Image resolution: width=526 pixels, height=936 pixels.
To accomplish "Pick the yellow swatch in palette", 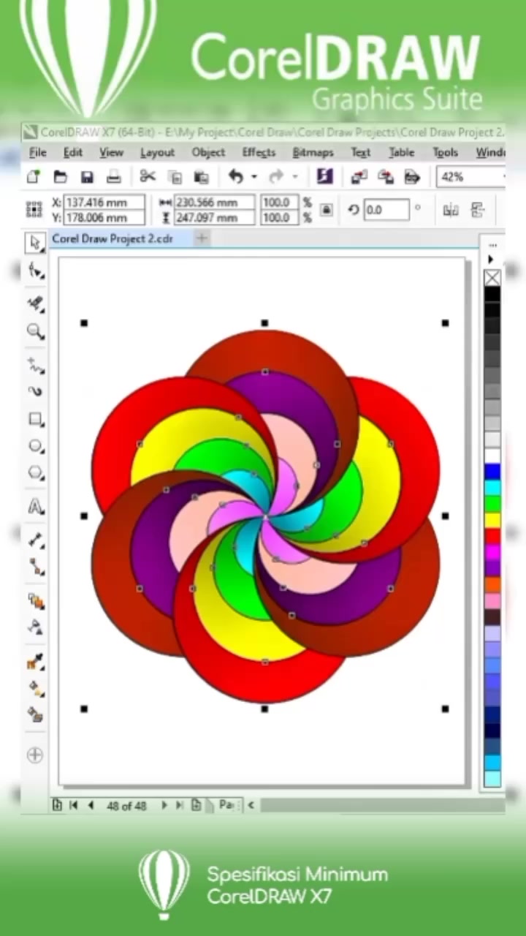I will tap(492, 520).
